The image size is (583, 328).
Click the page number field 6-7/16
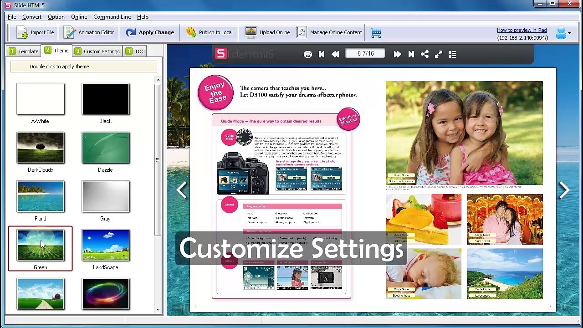[365, 54]
